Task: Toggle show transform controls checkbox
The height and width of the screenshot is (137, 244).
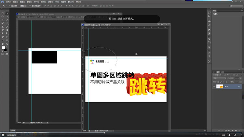Action: 30,6
